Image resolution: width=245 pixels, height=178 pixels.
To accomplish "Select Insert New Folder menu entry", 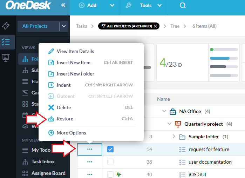I will pos(75,74).
